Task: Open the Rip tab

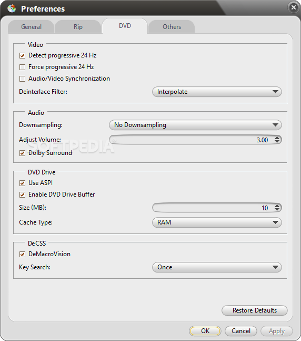Action: pos(78,27)
